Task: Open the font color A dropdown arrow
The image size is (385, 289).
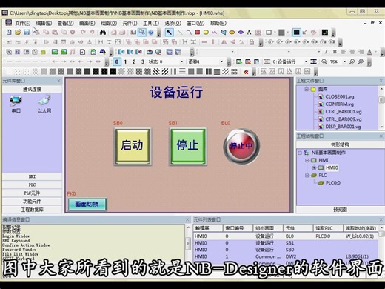Action: click(x=375, y=52)
